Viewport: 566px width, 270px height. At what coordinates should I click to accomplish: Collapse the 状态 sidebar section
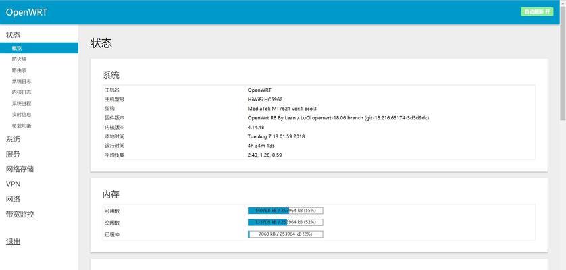tap(13, 35)
